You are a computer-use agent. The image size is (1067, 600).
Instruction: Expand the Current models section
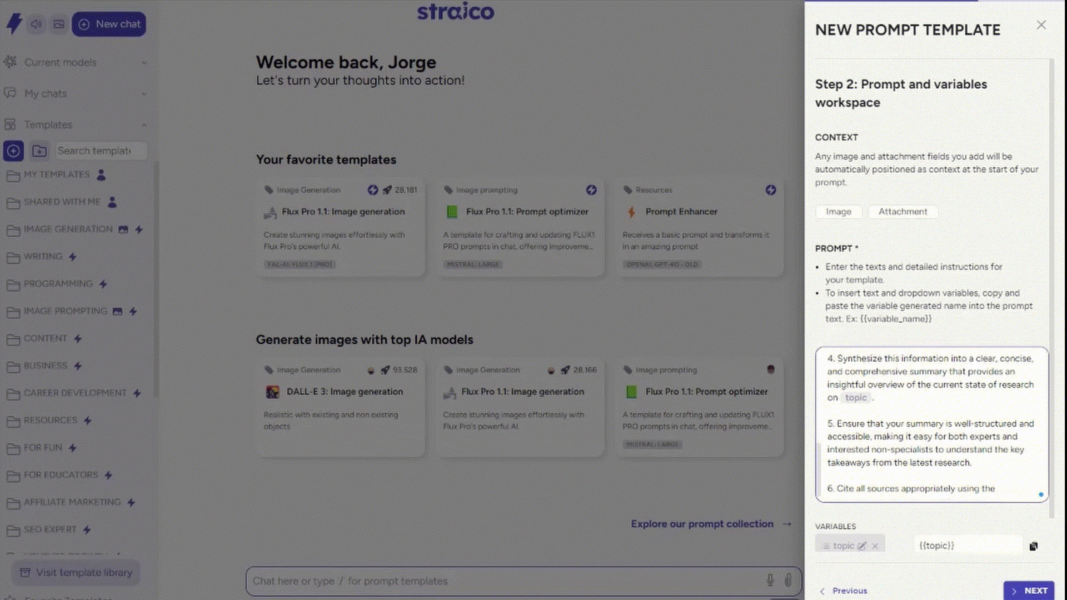coord(75,62)
